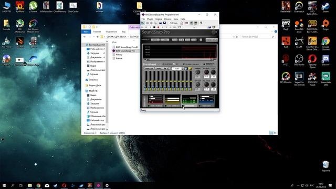
Task: Open the Вид ribbon tab in Explorer
Action: 123,31
